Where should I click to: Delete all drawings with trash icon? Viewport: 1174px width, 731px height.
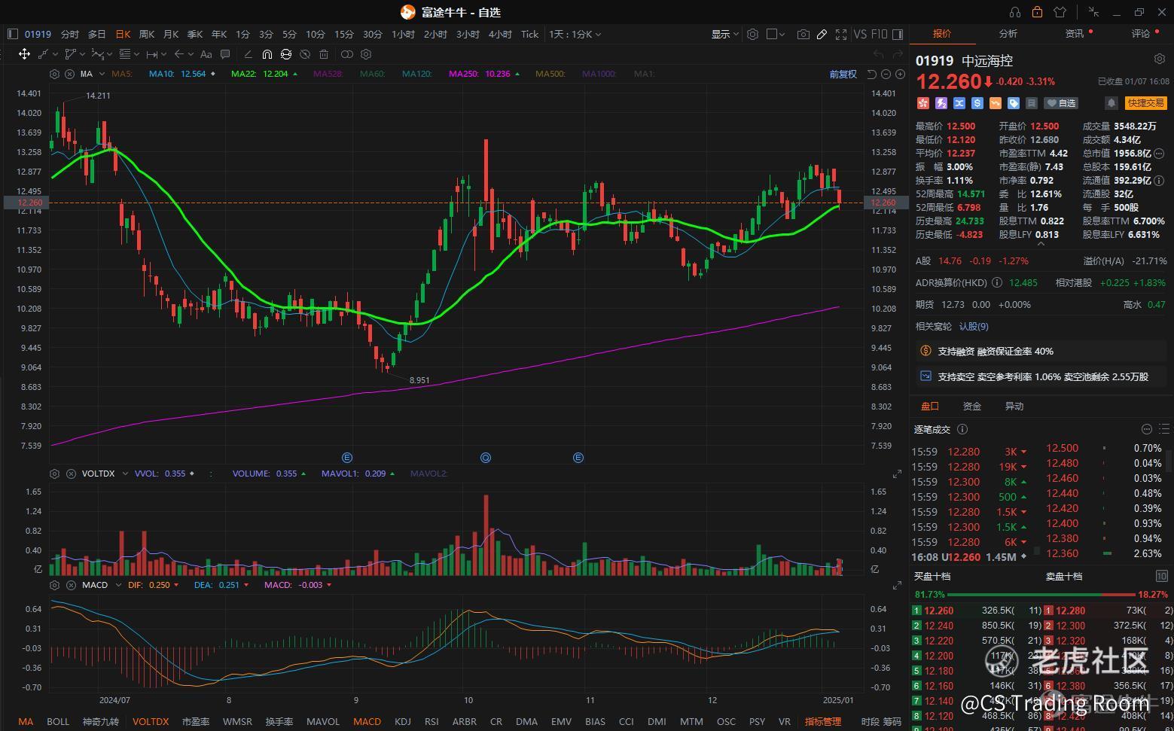coord(324,54)
